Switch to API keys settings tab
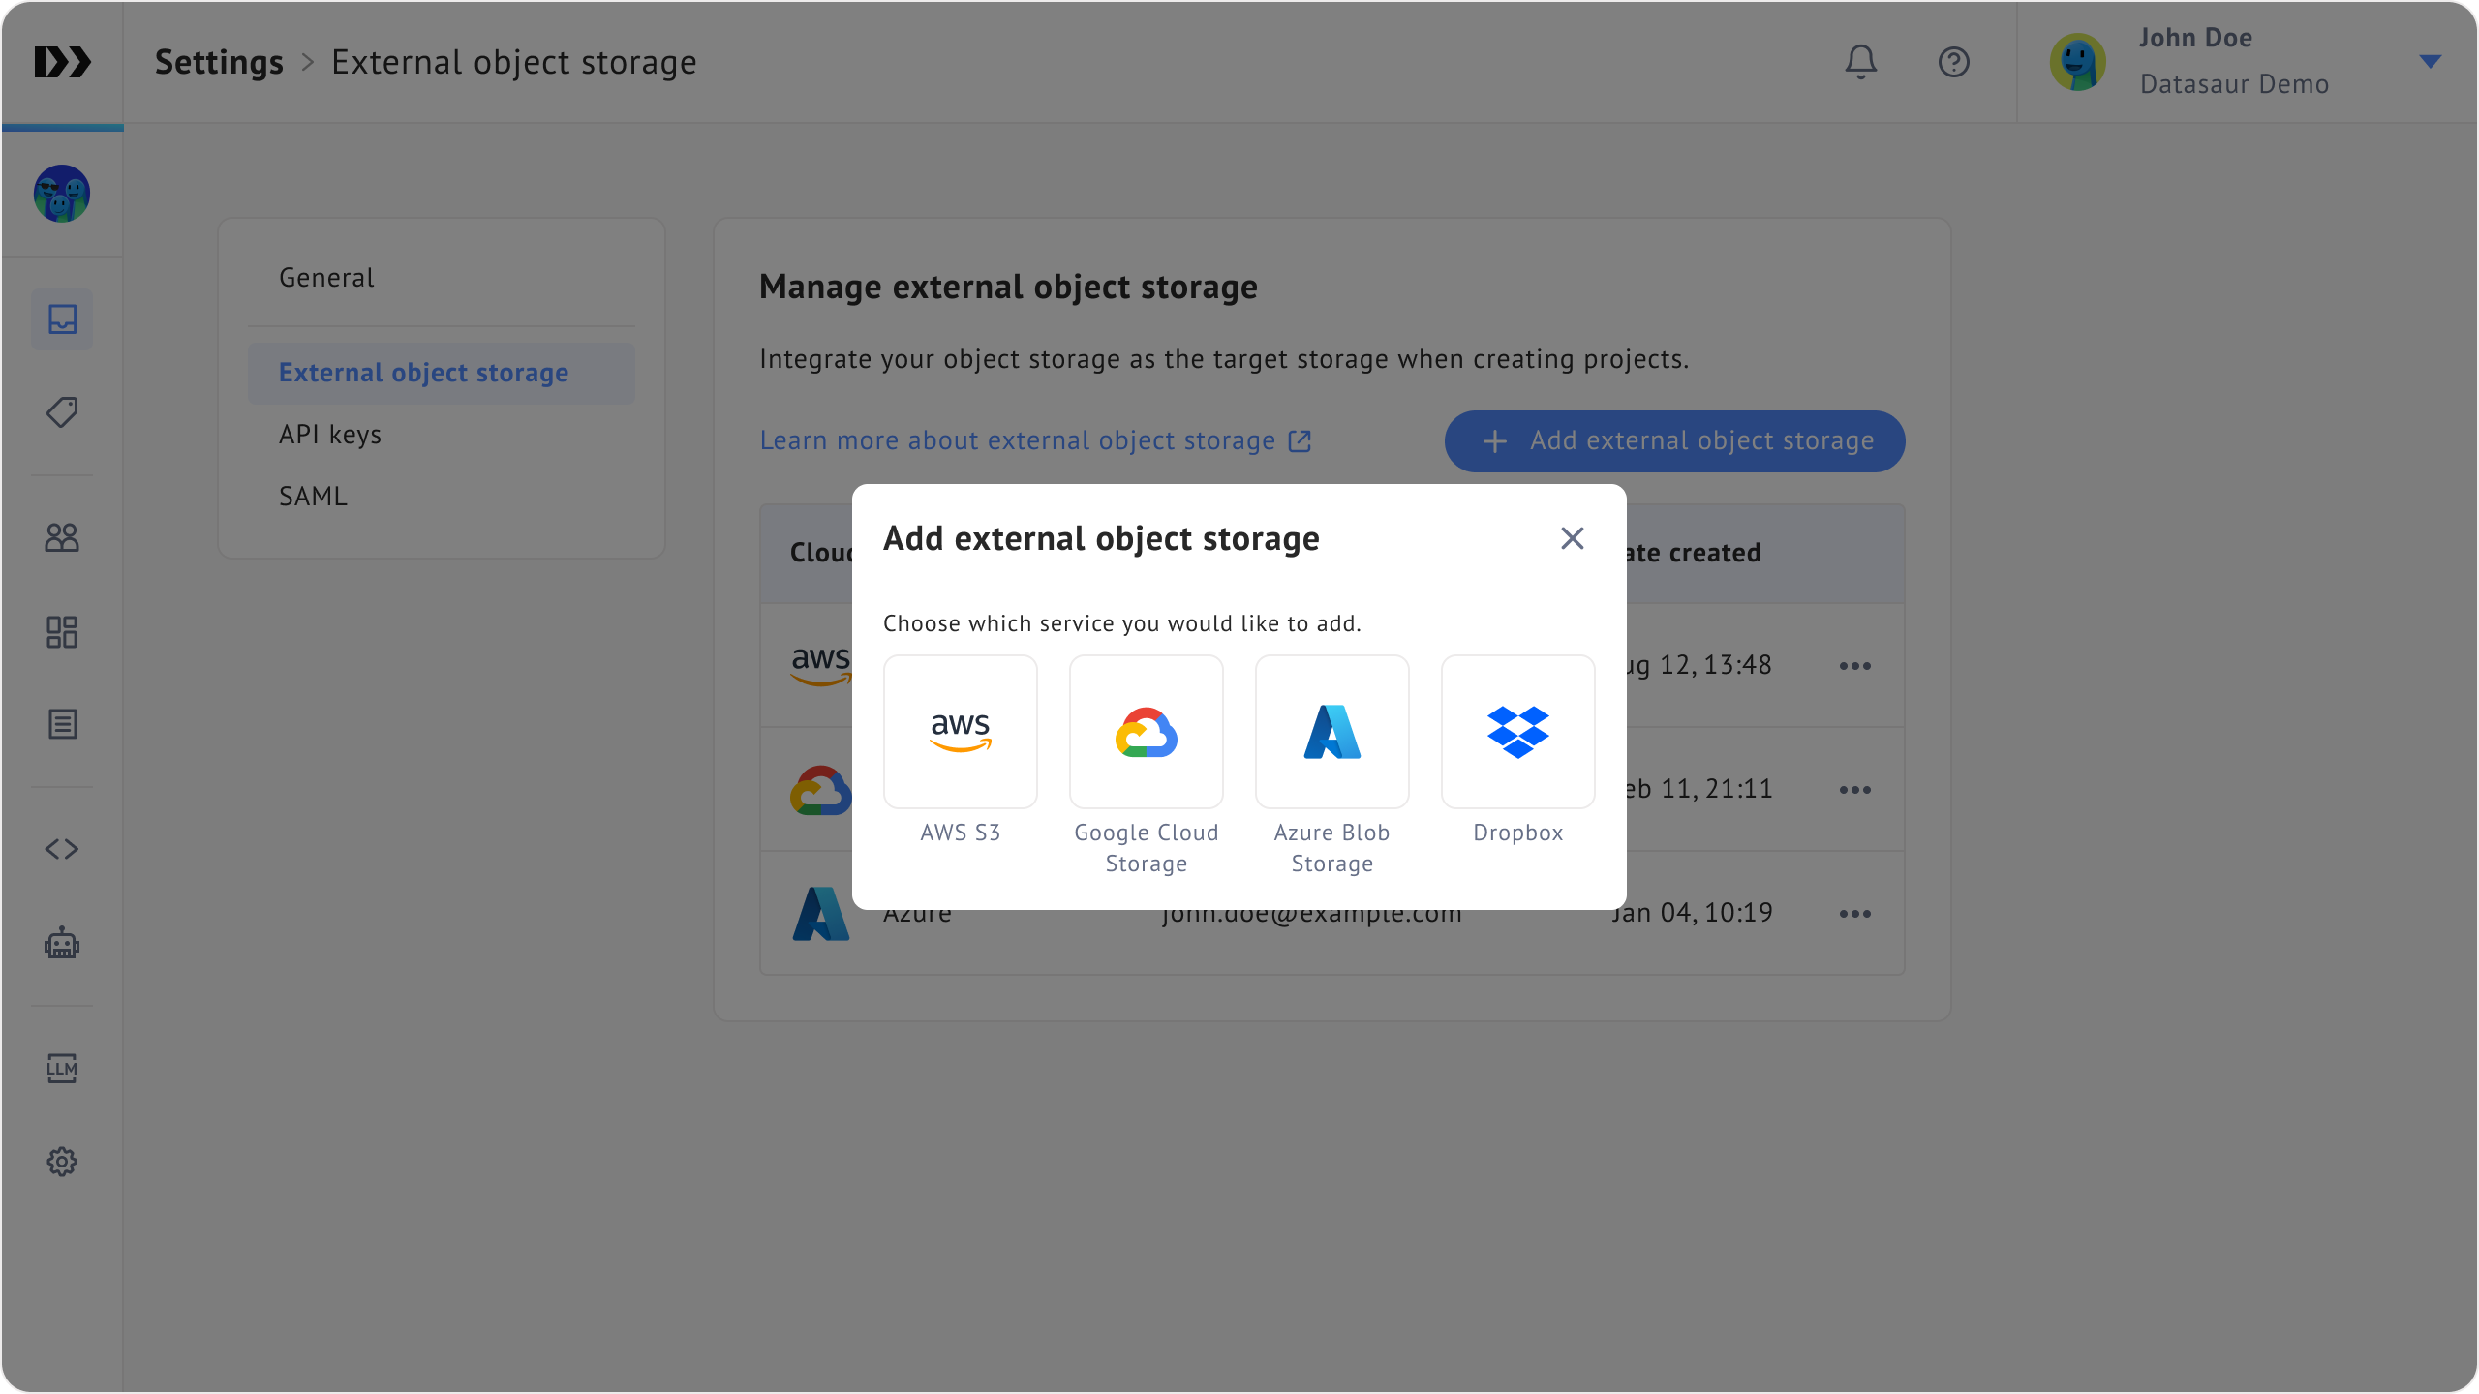 point(330,435)
